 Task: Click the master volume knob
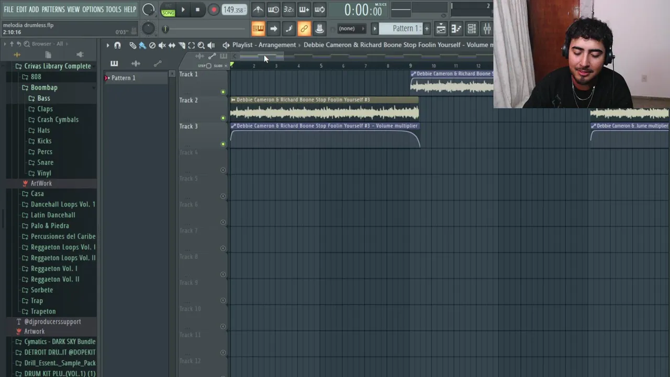click(149, 9)
